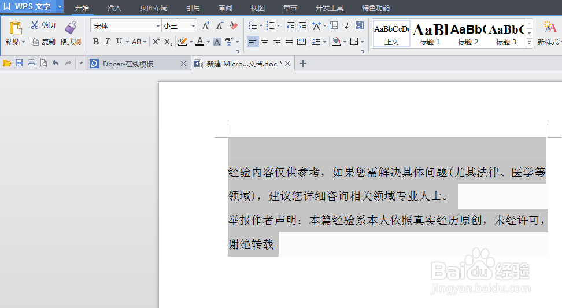Expand the font color dropdown arrow
562x308 pixels.
pos(208,42)
